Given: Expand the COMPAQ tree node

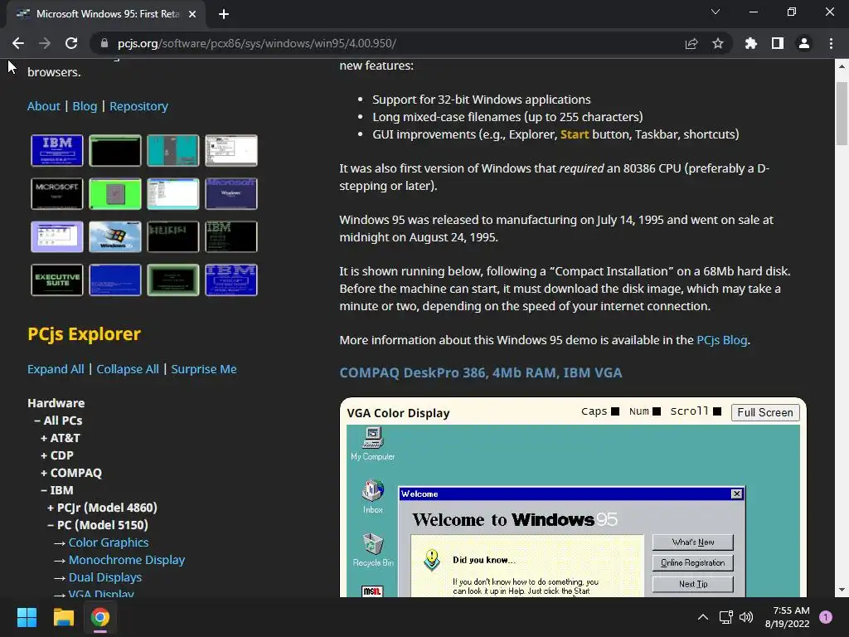Looking at the screenshot, I should pos(71,472).
